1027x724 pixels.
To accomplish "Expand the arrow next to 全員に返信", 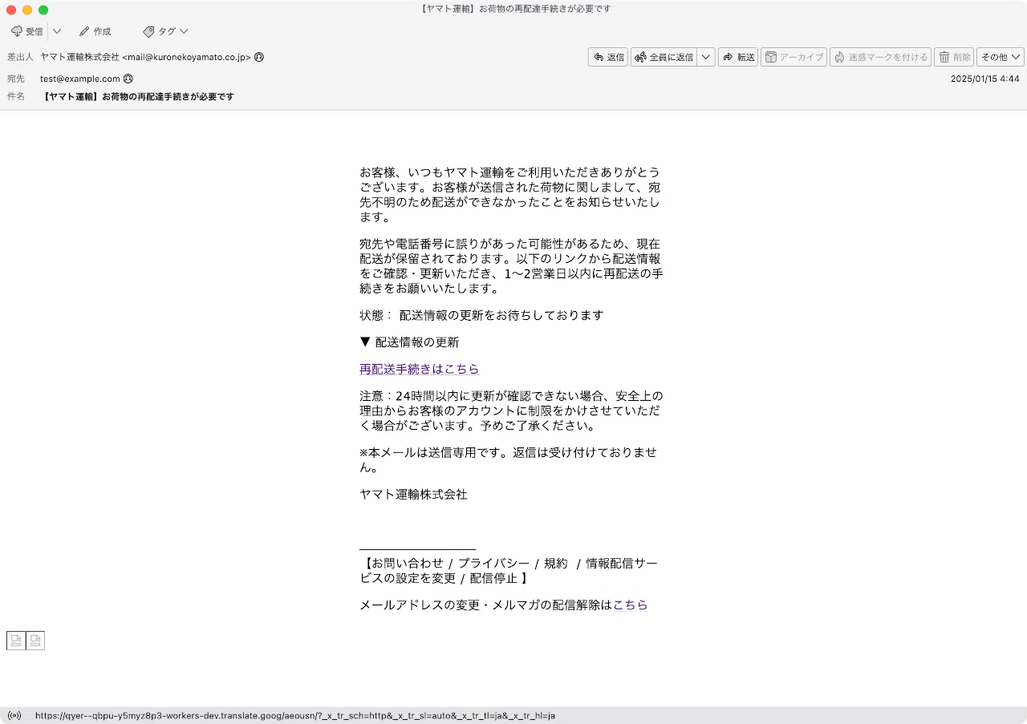I will pyautogui.click(x=706, y=57).
